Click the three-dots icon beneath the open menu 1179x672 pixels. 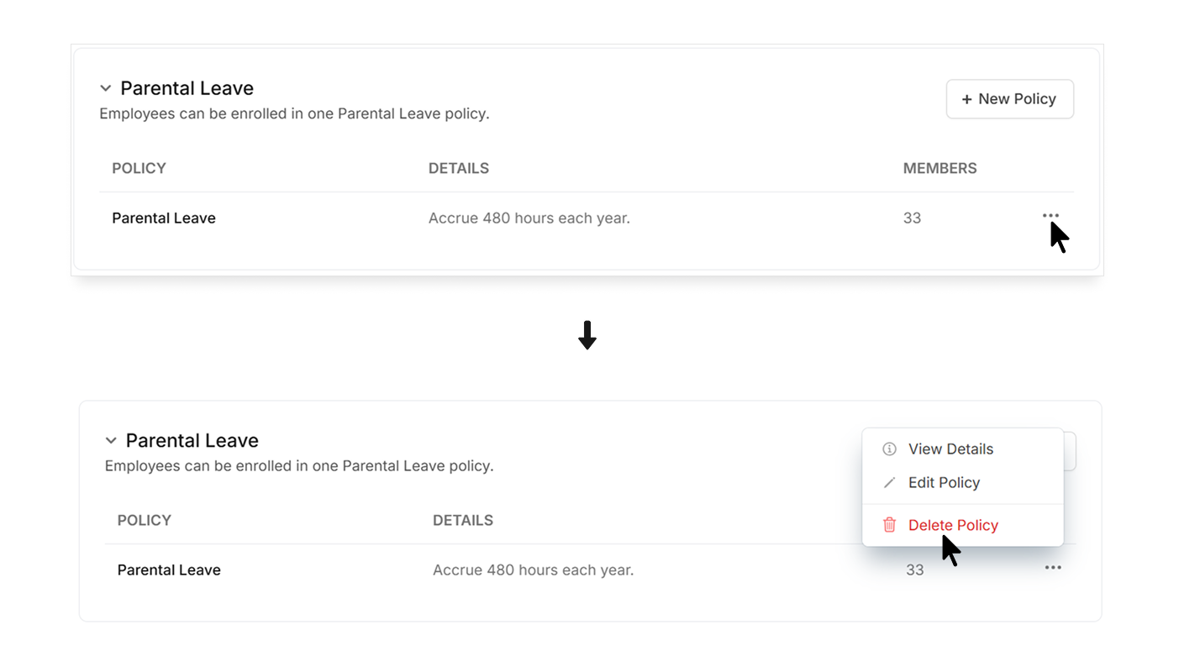1053,568
